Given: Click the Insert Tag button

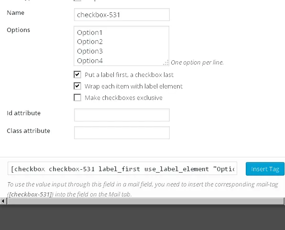Looking at the screenshot, I should click(265, 169).
